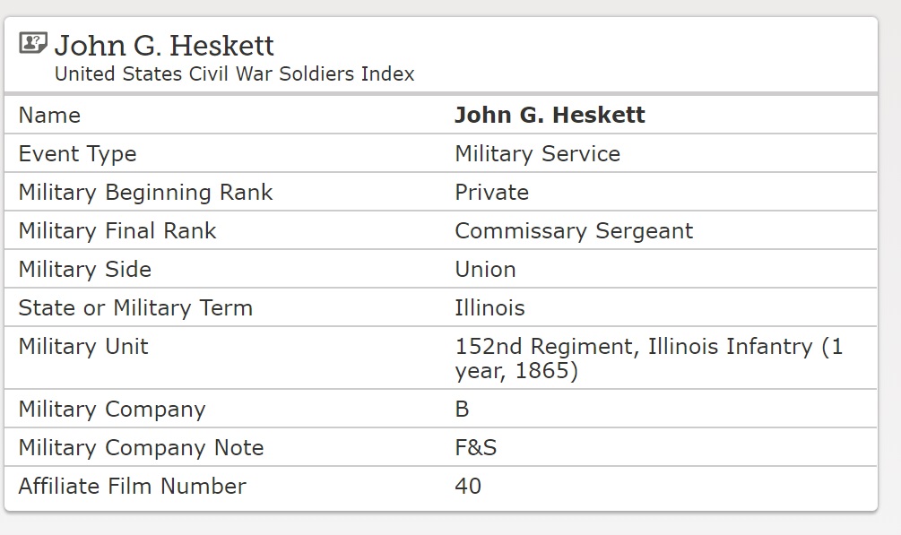Open the John G. Heskett title heading
The height and width of the screenshot is (535, 901).
(164, 45)
